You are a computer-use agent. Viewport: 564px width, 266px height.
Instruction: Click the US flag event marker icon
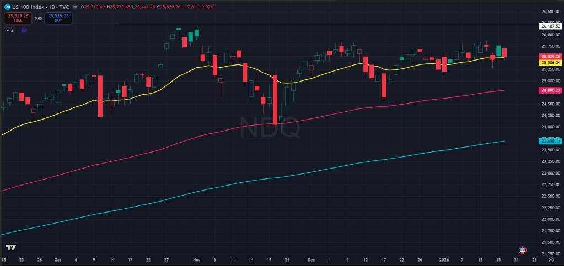pos(522,249)
